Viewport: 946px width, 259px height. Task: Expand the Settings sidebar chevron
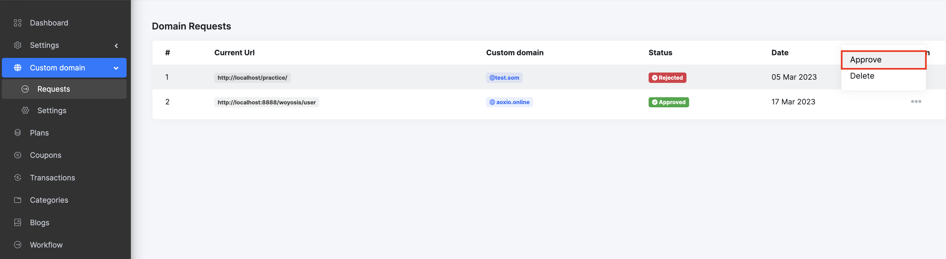coord(116,46)
